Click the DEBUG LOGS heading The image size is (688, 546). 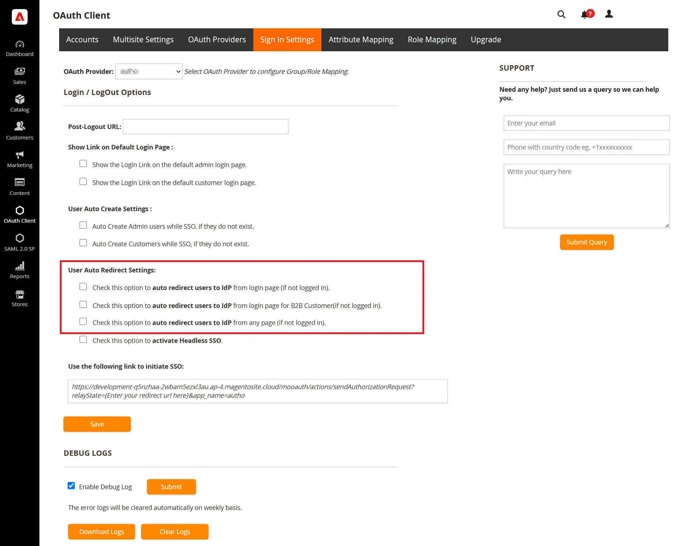[x=88, y=453]
